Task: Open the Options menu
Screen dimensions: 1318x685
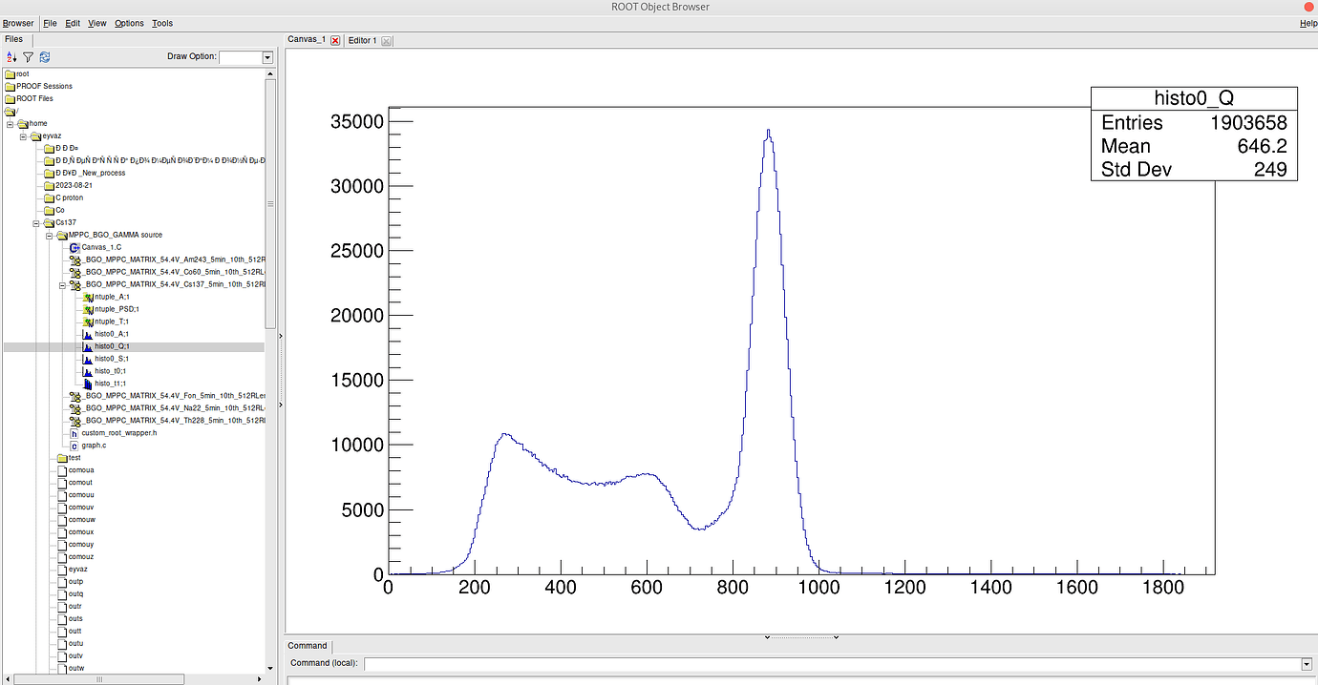Action: 129,23
